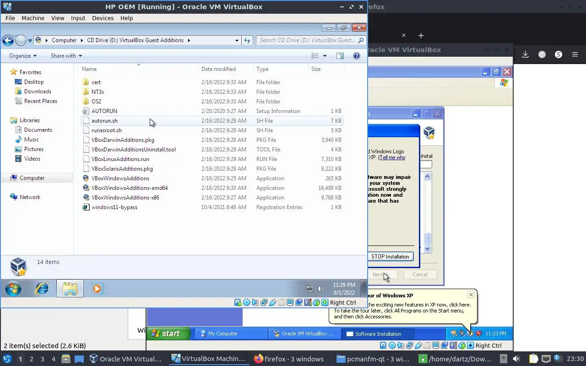Click USB devices icon in HP OEM status bar
The width and height of the screenshot is (586, 366).
click(272, 302)
